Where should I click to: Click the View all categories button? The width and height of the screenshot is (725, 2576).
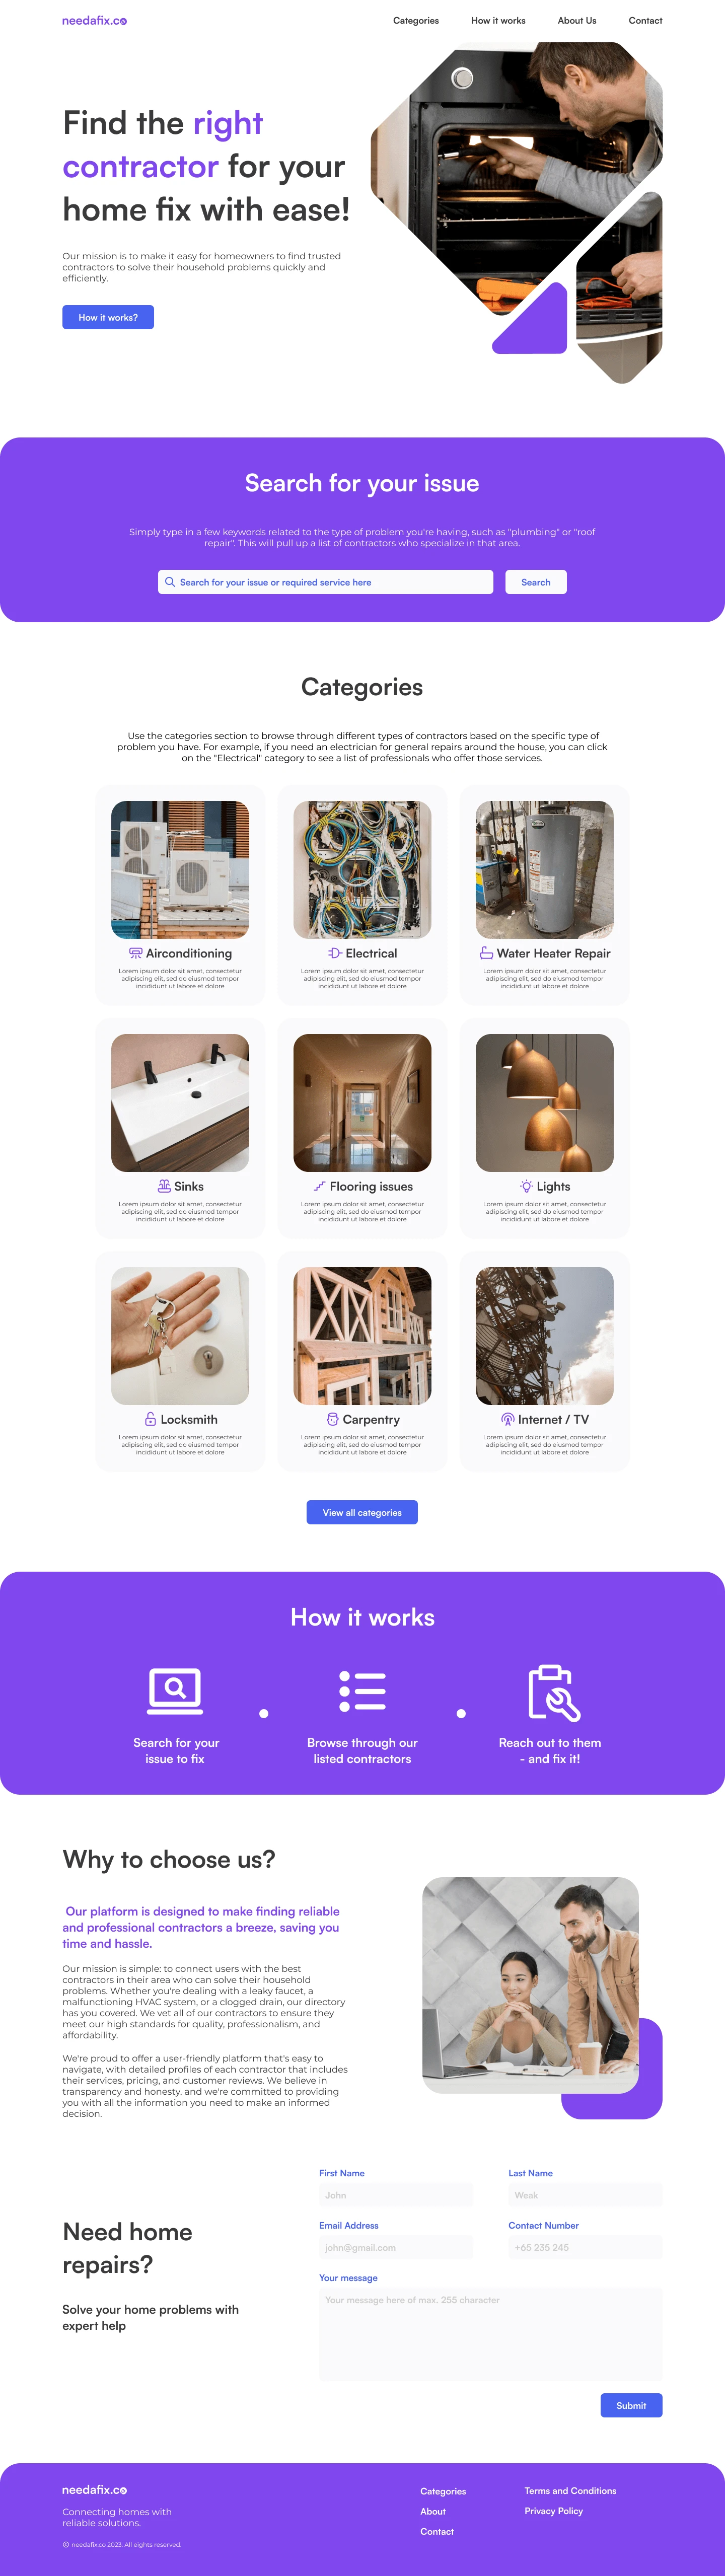pos(362,1512)
